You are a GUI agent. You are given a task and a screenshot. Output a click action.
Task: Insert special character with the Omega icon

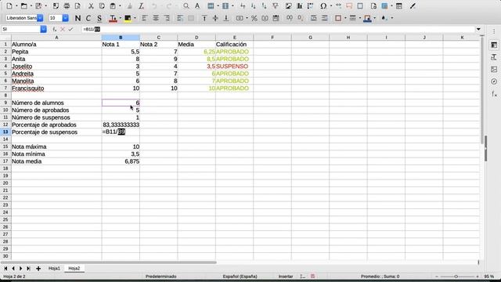(x=323, y=6)
